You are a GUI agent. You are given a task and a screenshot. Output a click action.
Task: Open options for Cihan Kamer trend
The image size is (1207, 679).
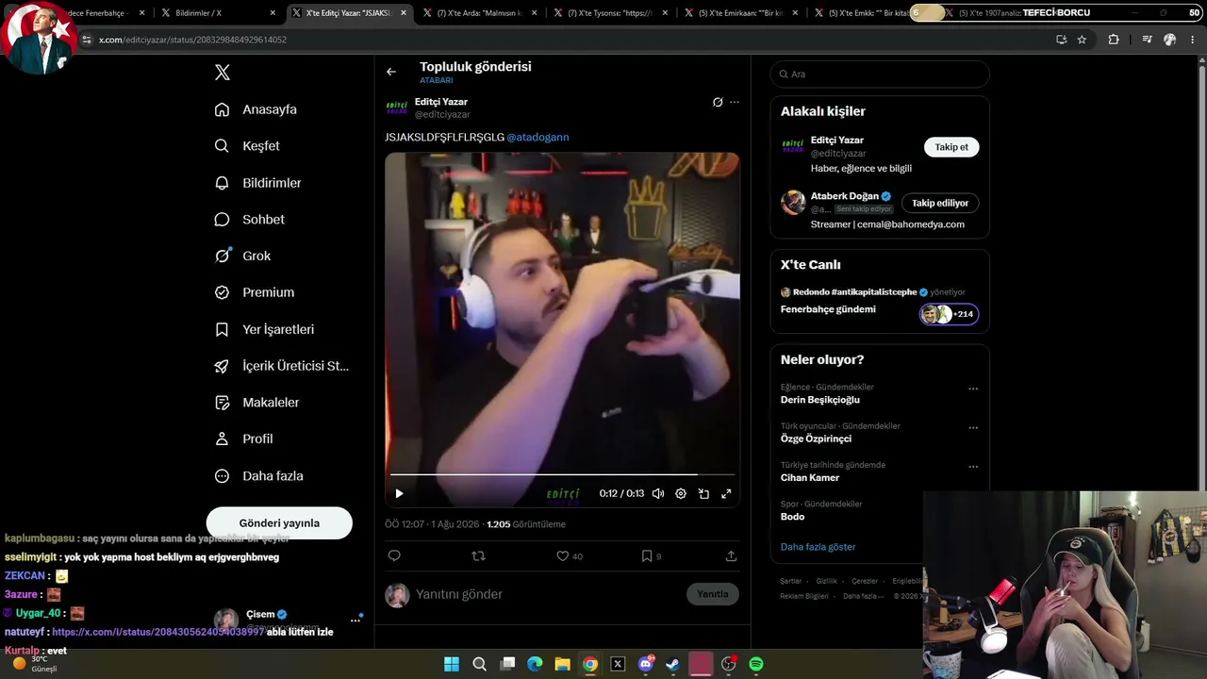[x=973, y=466]
